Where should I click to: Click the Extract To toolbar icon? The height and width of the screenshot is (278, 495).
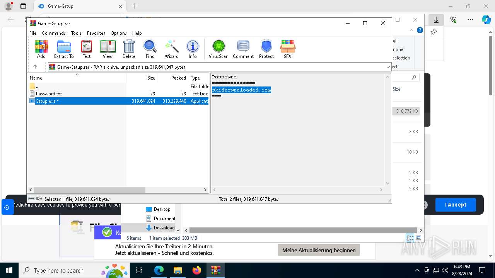coord(64,49)
